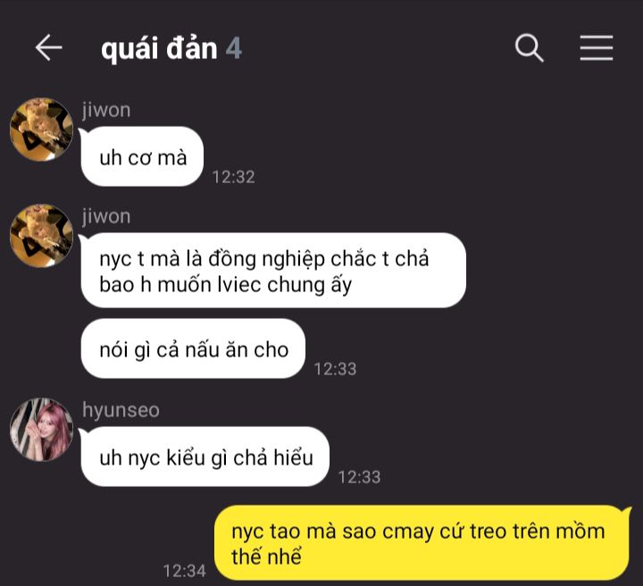This screenshot has height=586, width=643.
Task: Select the "uh cơ mà" message bubble
Action: pos(142,156)
